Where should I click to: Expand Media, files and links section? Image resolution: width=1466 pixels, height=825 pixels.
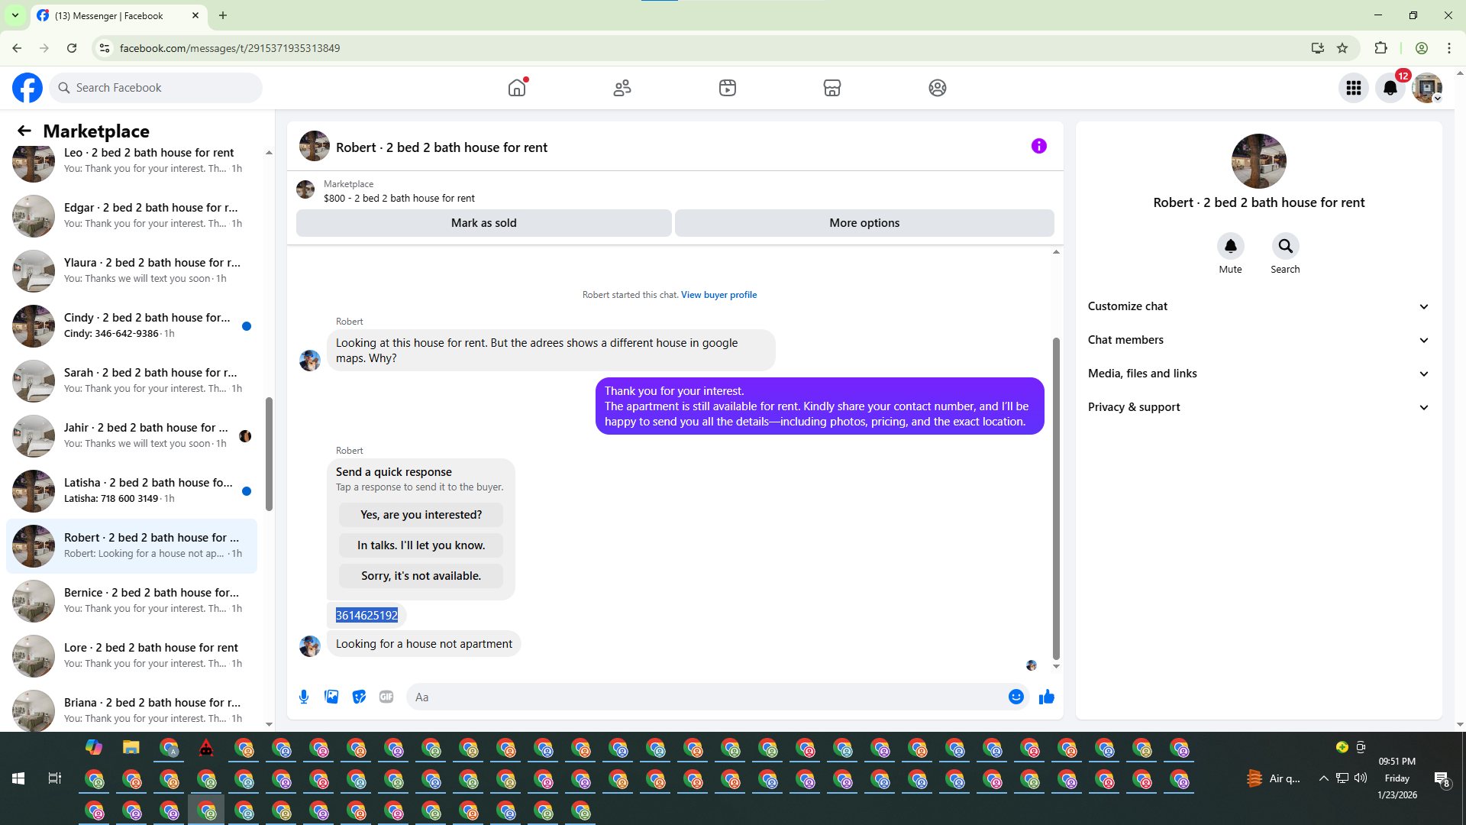[x=1258, y=374]
